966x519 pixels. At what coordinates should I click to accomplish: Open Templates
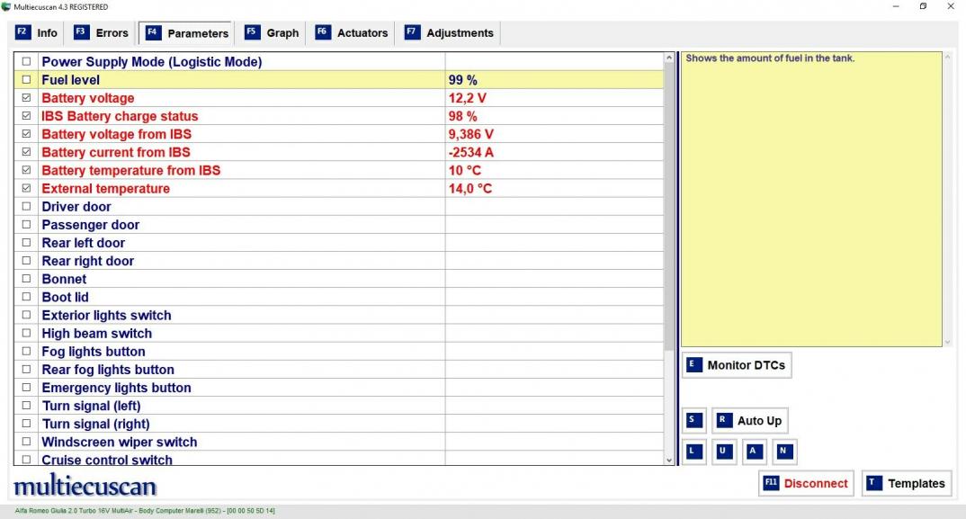pos(907,483)
